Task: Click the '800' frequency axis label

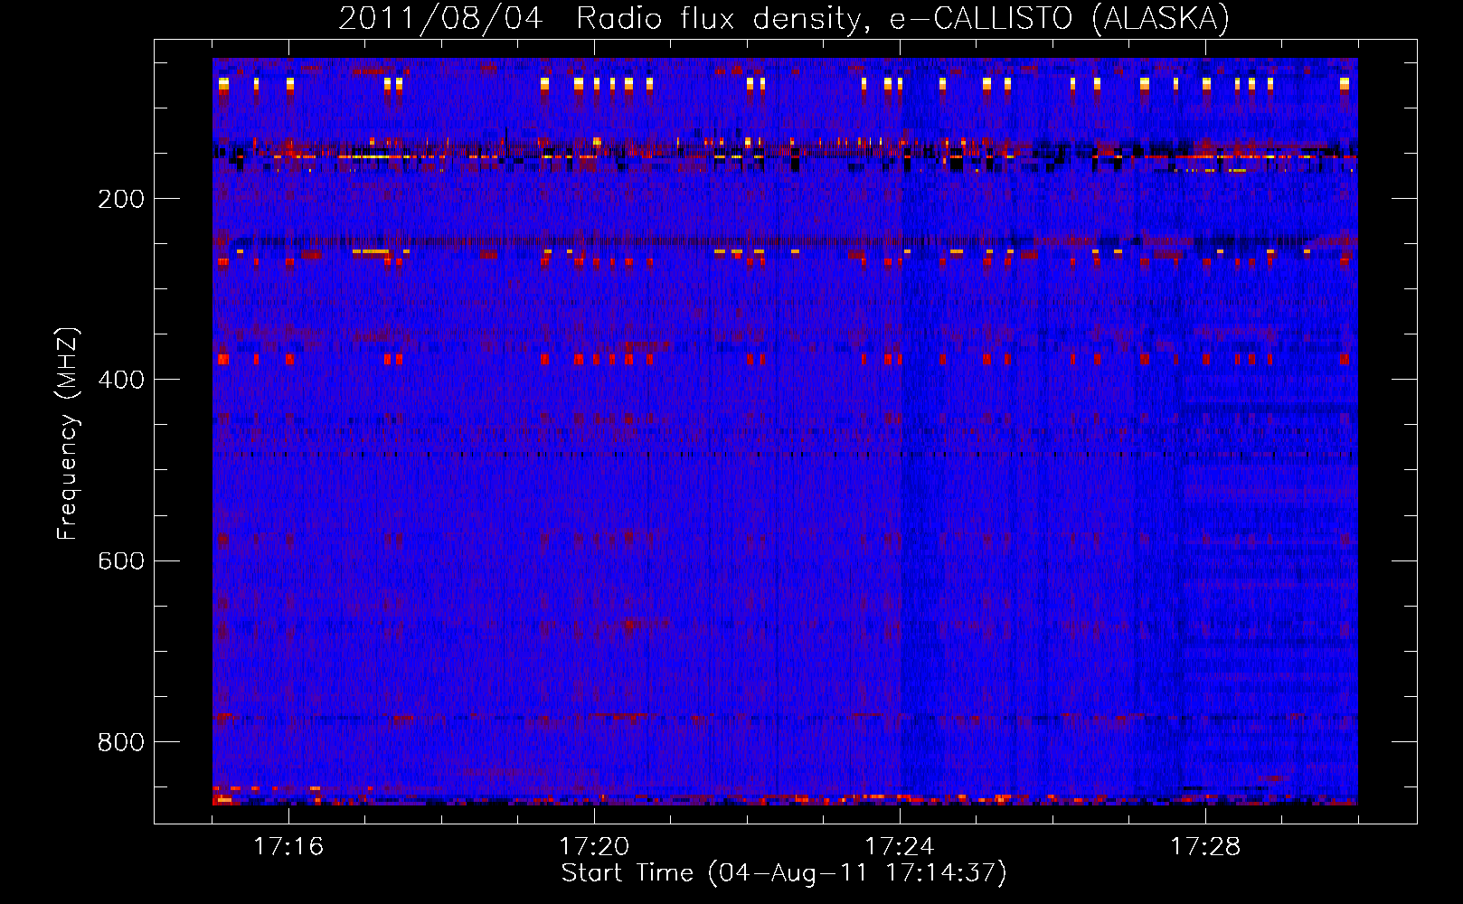Action: point(120,742)
